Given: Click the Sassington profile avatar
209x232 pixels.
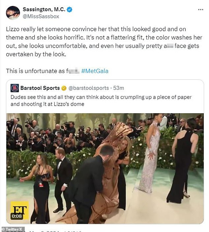Looking at the screenshot, I should click(13, 13).
